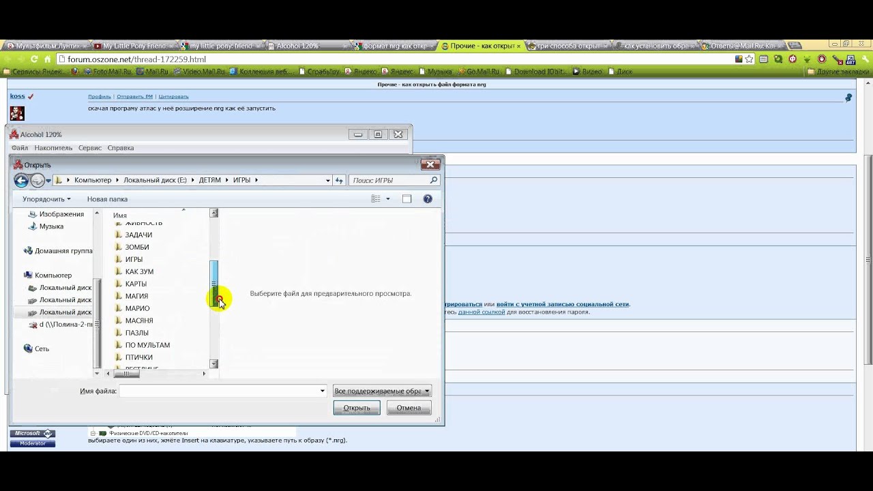Open file name history dropdown
This screenshot has width=873, height=491.
pos(323,391)
